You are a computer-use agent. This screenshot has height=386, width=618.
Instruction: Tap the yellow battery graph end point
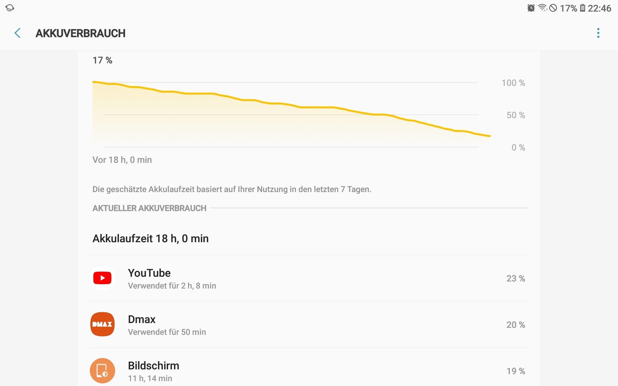coord(490,136)
